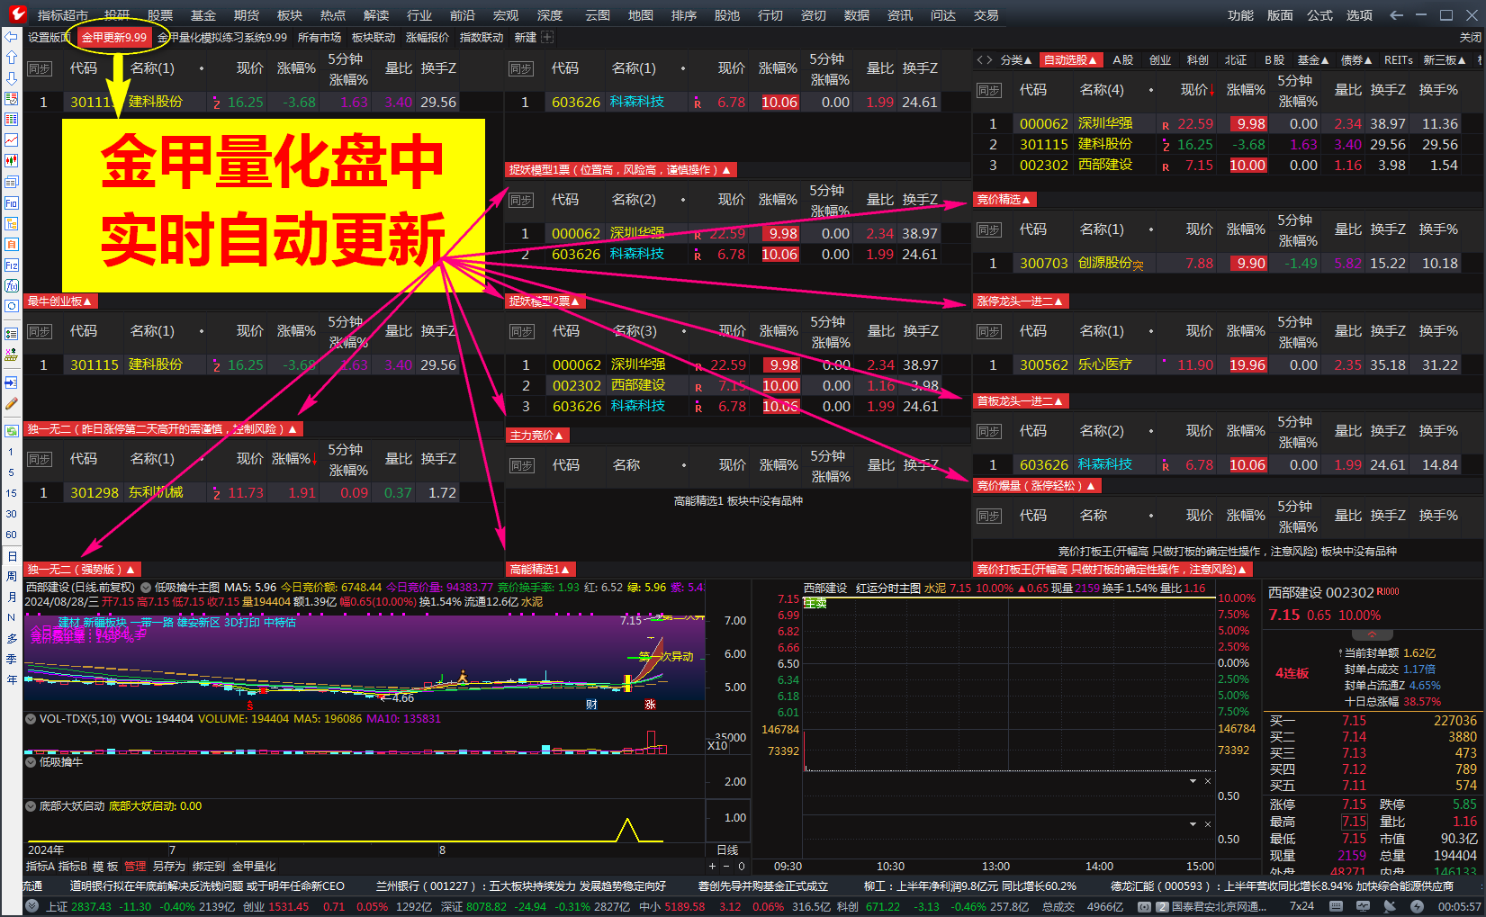Click the keyboard icon in status bar
The height and width of the screenshot is (917, 1486).
click(x=1336, y=907)
